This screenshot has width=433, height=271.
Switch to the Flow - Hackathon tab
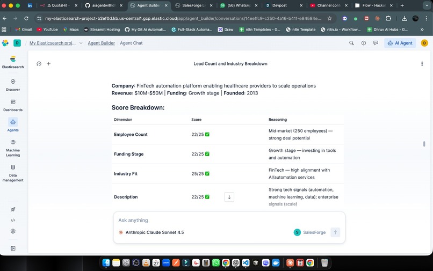coord(374,5)
